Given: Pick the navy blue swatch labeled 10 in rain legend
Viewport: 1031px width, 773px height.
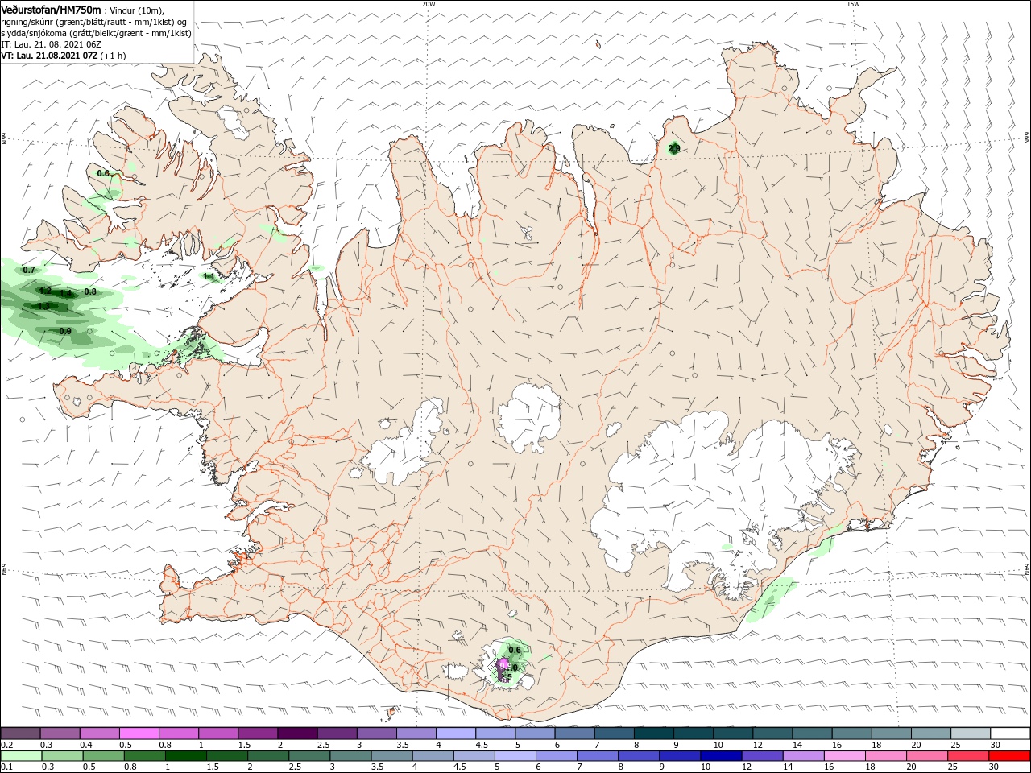Looking at the screenshot, I should click(x=719, y=756).
